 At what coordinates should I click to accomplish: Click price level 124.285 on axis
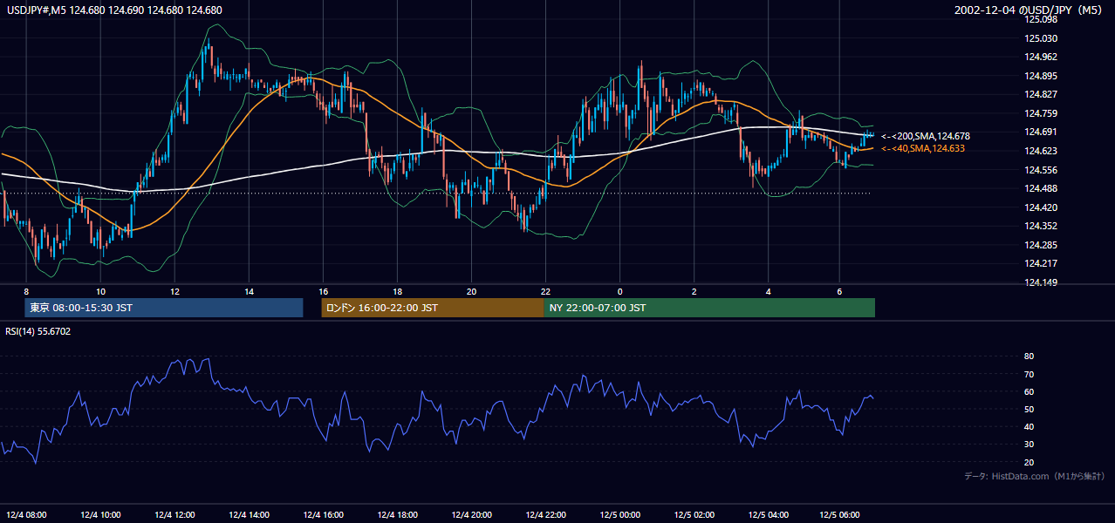1041,245
